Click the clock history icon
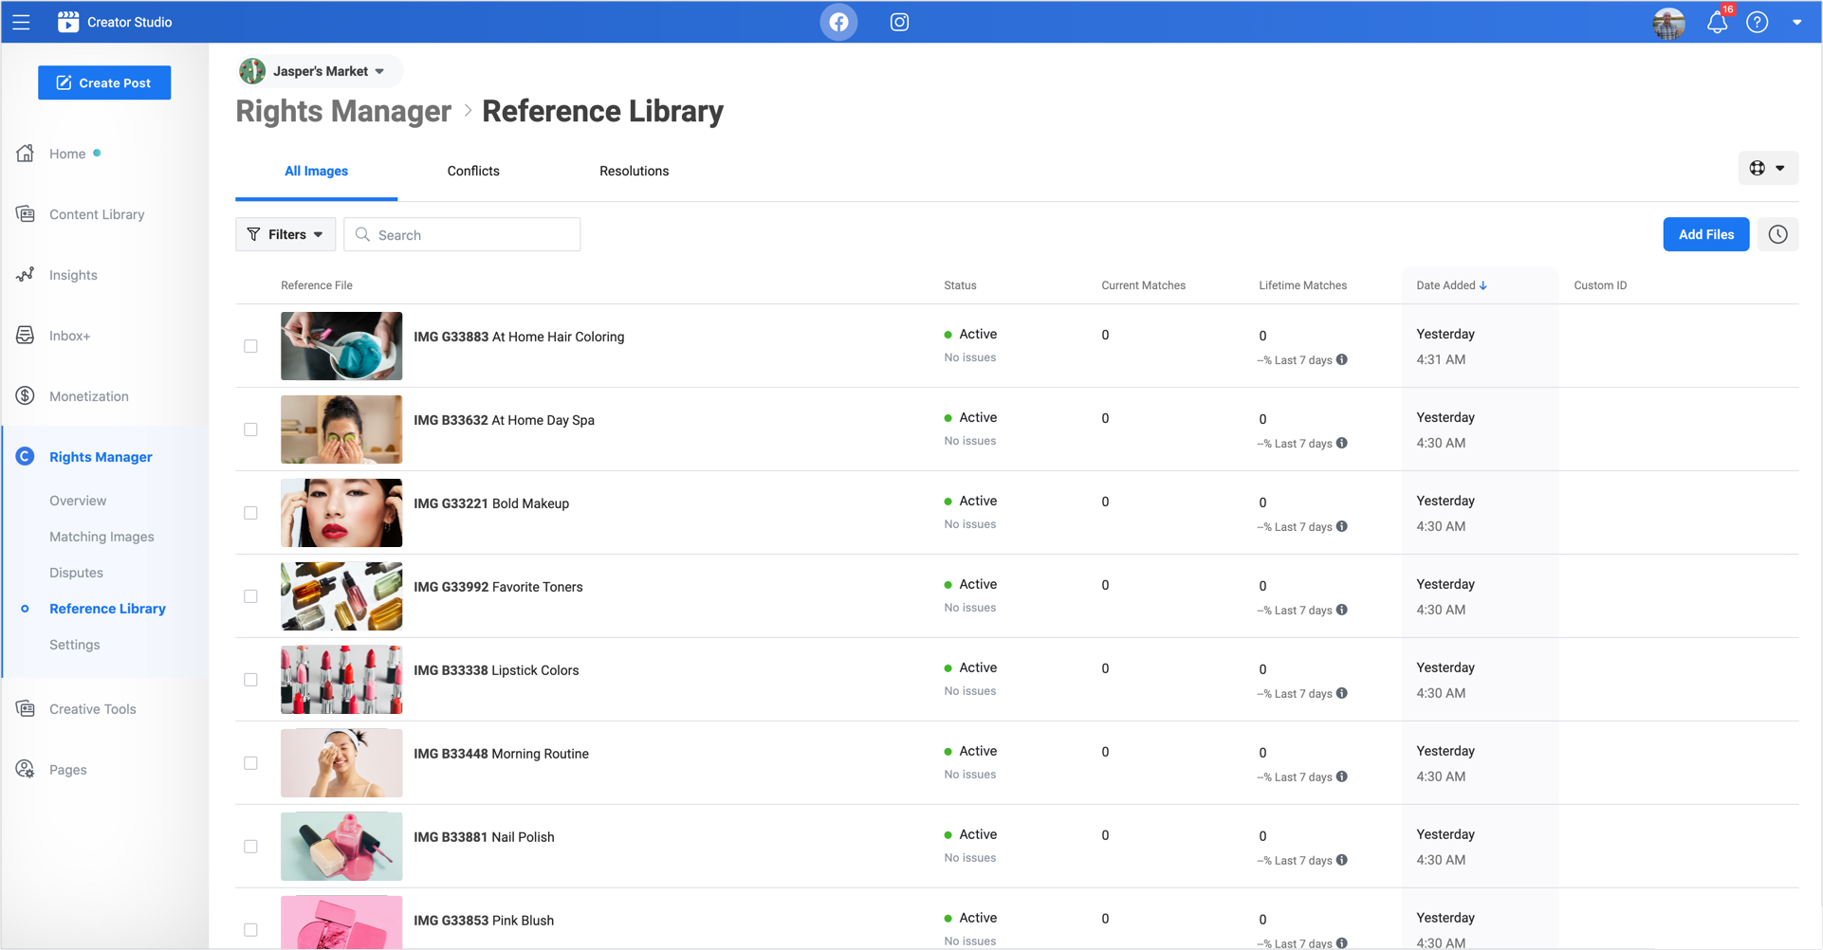The image size is (1823, 950). tap(1777, 234)
